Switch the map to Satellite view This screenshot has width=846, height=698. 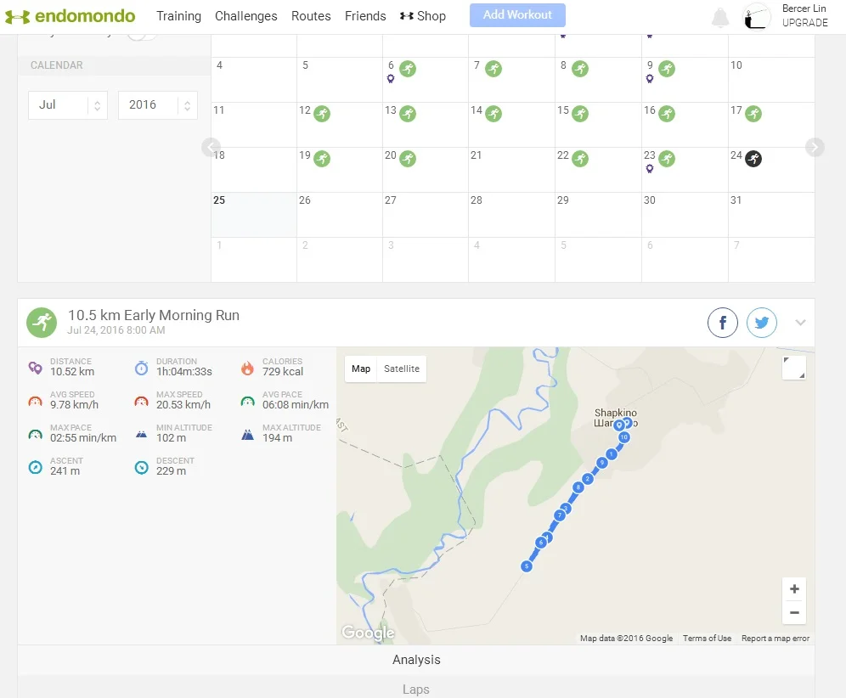[x=402, y=369]
